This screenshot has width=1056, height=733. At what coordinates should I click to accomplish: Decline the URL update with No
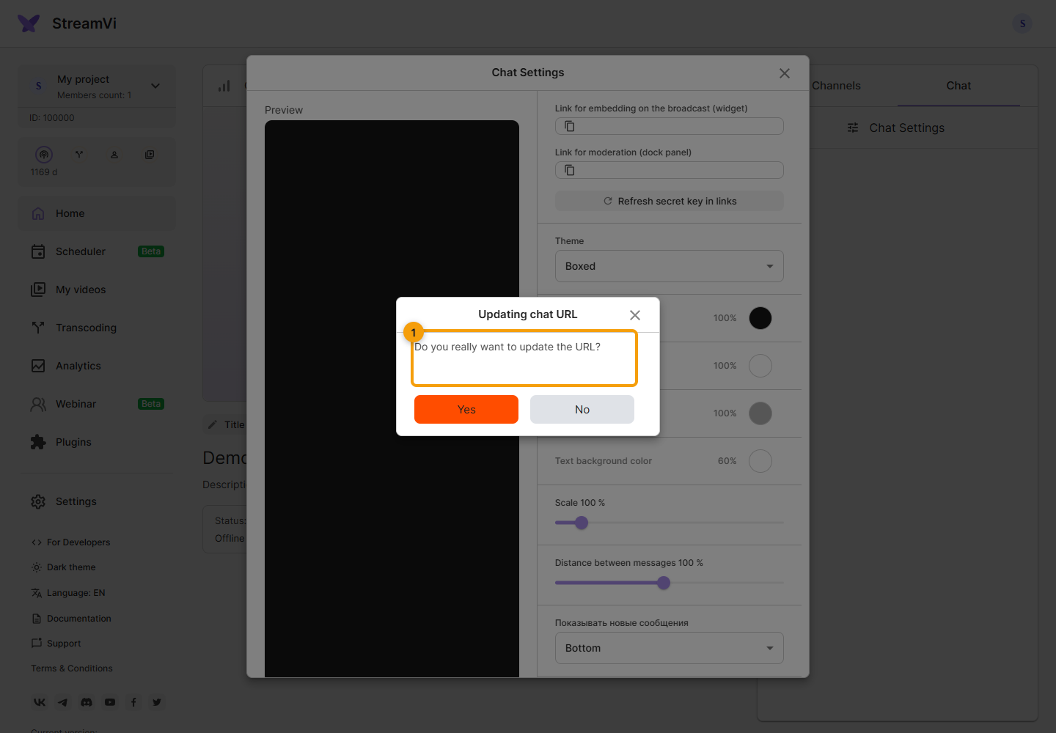coord(582,409)
